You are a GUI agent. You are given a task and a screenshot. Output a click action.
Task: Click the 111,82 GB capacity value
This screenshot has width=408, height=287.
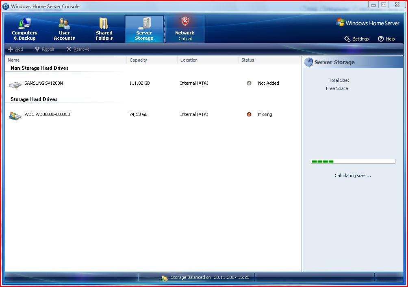[140, 83]
